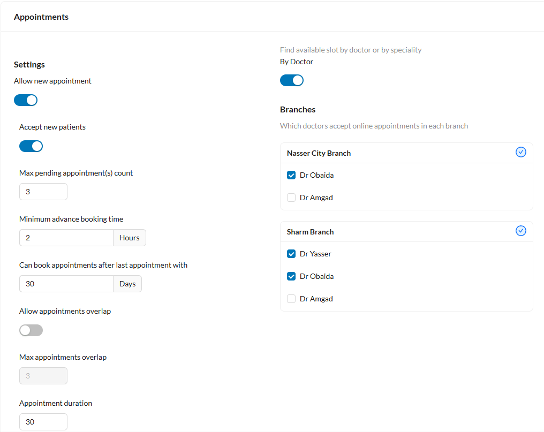Click the Sharm Branch header
The image size is (544, 432).
click(x=406, y=232)
